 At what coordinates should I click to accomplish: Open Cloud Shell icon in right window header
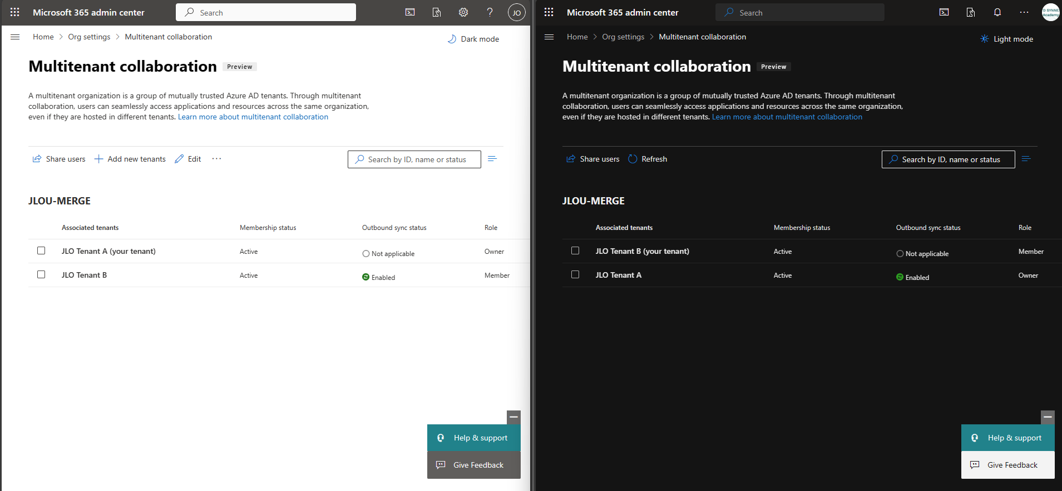pyautogui.click(x=944, y=12)
